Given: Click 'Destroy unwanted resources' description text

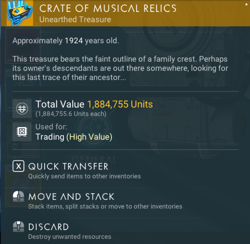Looking at the screenshot, I should pyautogui.click(x=69, y=237).
